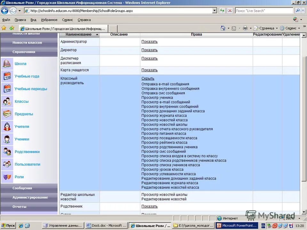Switch to Doc6.doc Microsoft Word taskbar item
Image resolution: width=307 pixels, height=230 pixels.
pos(106,226)
